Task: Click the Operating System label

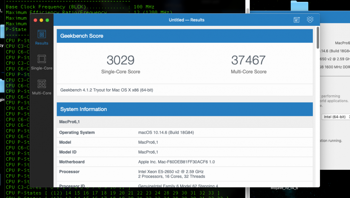Action: click(x=77, y=132)
